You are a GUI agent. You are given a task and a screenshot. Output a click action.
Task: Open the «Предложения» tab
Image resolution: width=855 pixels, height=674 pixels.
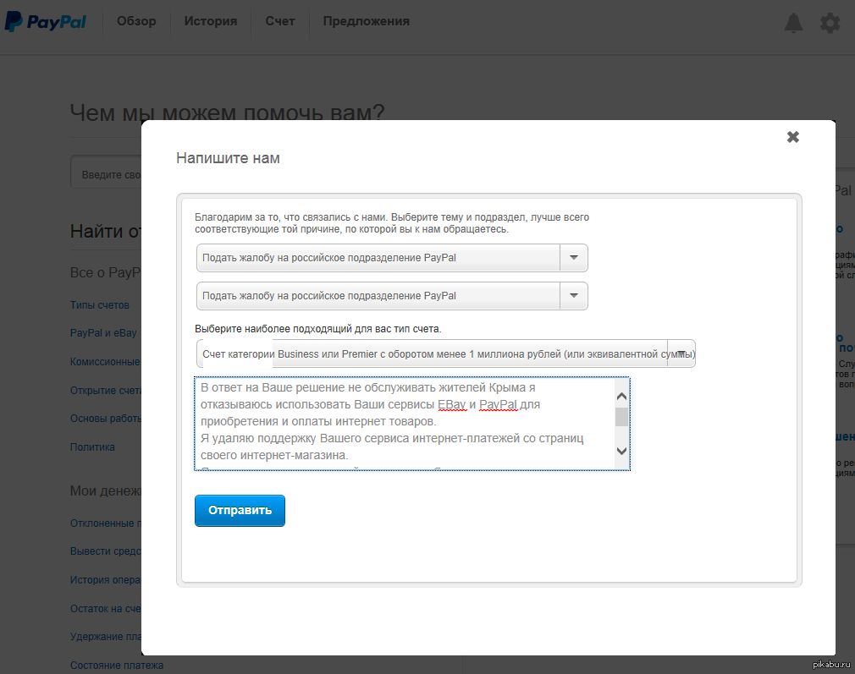coord(367,21)
